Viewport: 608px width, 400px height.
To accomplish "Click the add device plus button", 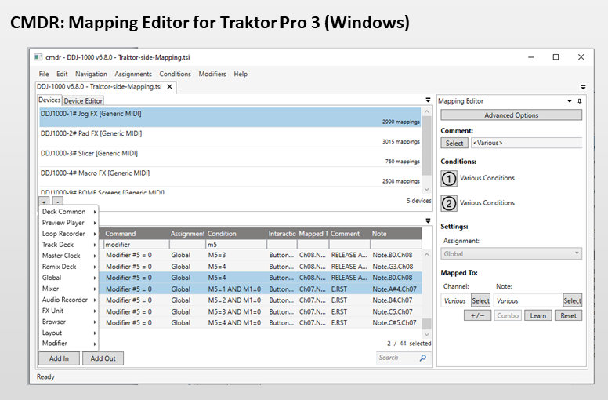I will 44,202.
